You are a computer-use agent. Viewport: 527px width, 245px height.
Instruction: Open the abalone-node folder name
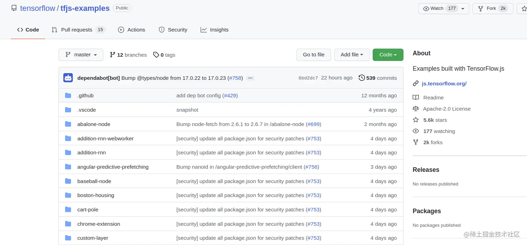click(94, 124)
